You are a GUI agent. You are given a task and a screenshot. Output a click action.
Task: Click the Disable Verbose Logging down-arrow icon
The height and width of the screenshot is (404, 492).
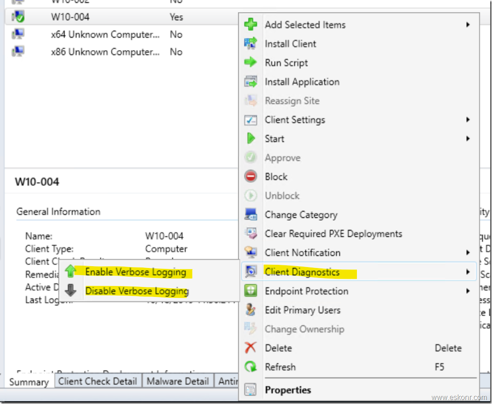[71, 290]
